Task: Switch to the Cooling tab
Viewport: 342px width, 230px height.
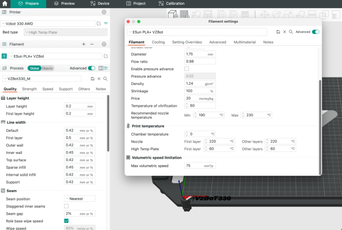Action: pos(158,42)
